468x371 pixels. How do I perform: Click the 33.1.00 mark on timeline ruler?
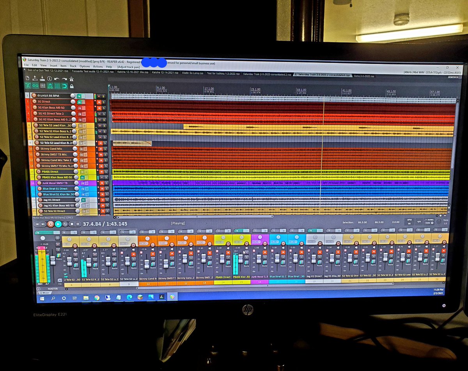[x=301, y=90]
